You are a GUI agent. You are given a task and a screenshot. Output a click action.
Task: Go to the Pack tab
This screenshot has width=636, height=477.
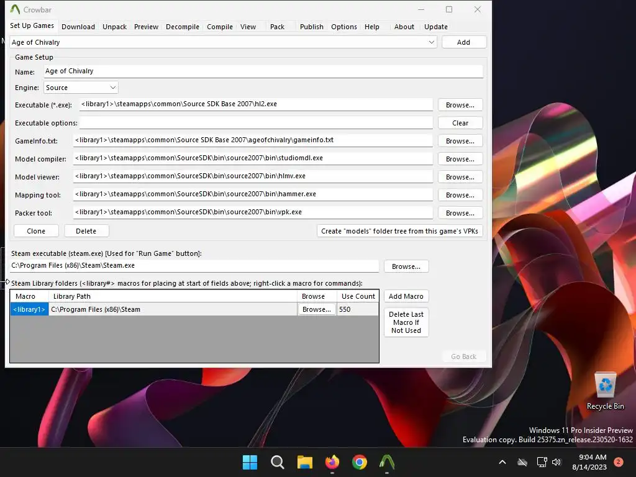277,27
